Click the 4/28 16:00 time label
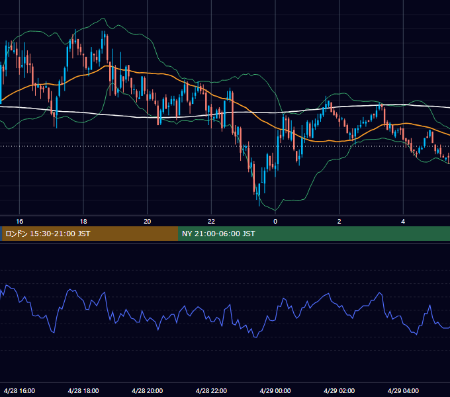The image size is (450, 397). click(x=19, y=390)
